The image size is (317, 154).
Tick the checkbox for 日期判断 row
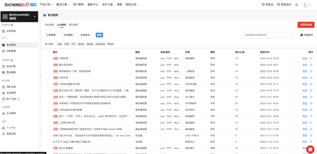48,59
